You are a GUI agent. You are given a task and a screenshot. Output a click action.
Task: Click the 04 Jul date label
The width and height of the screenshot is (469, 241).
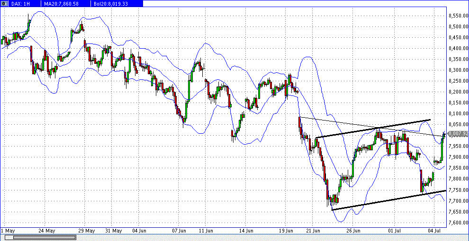[x=434, y=231]
